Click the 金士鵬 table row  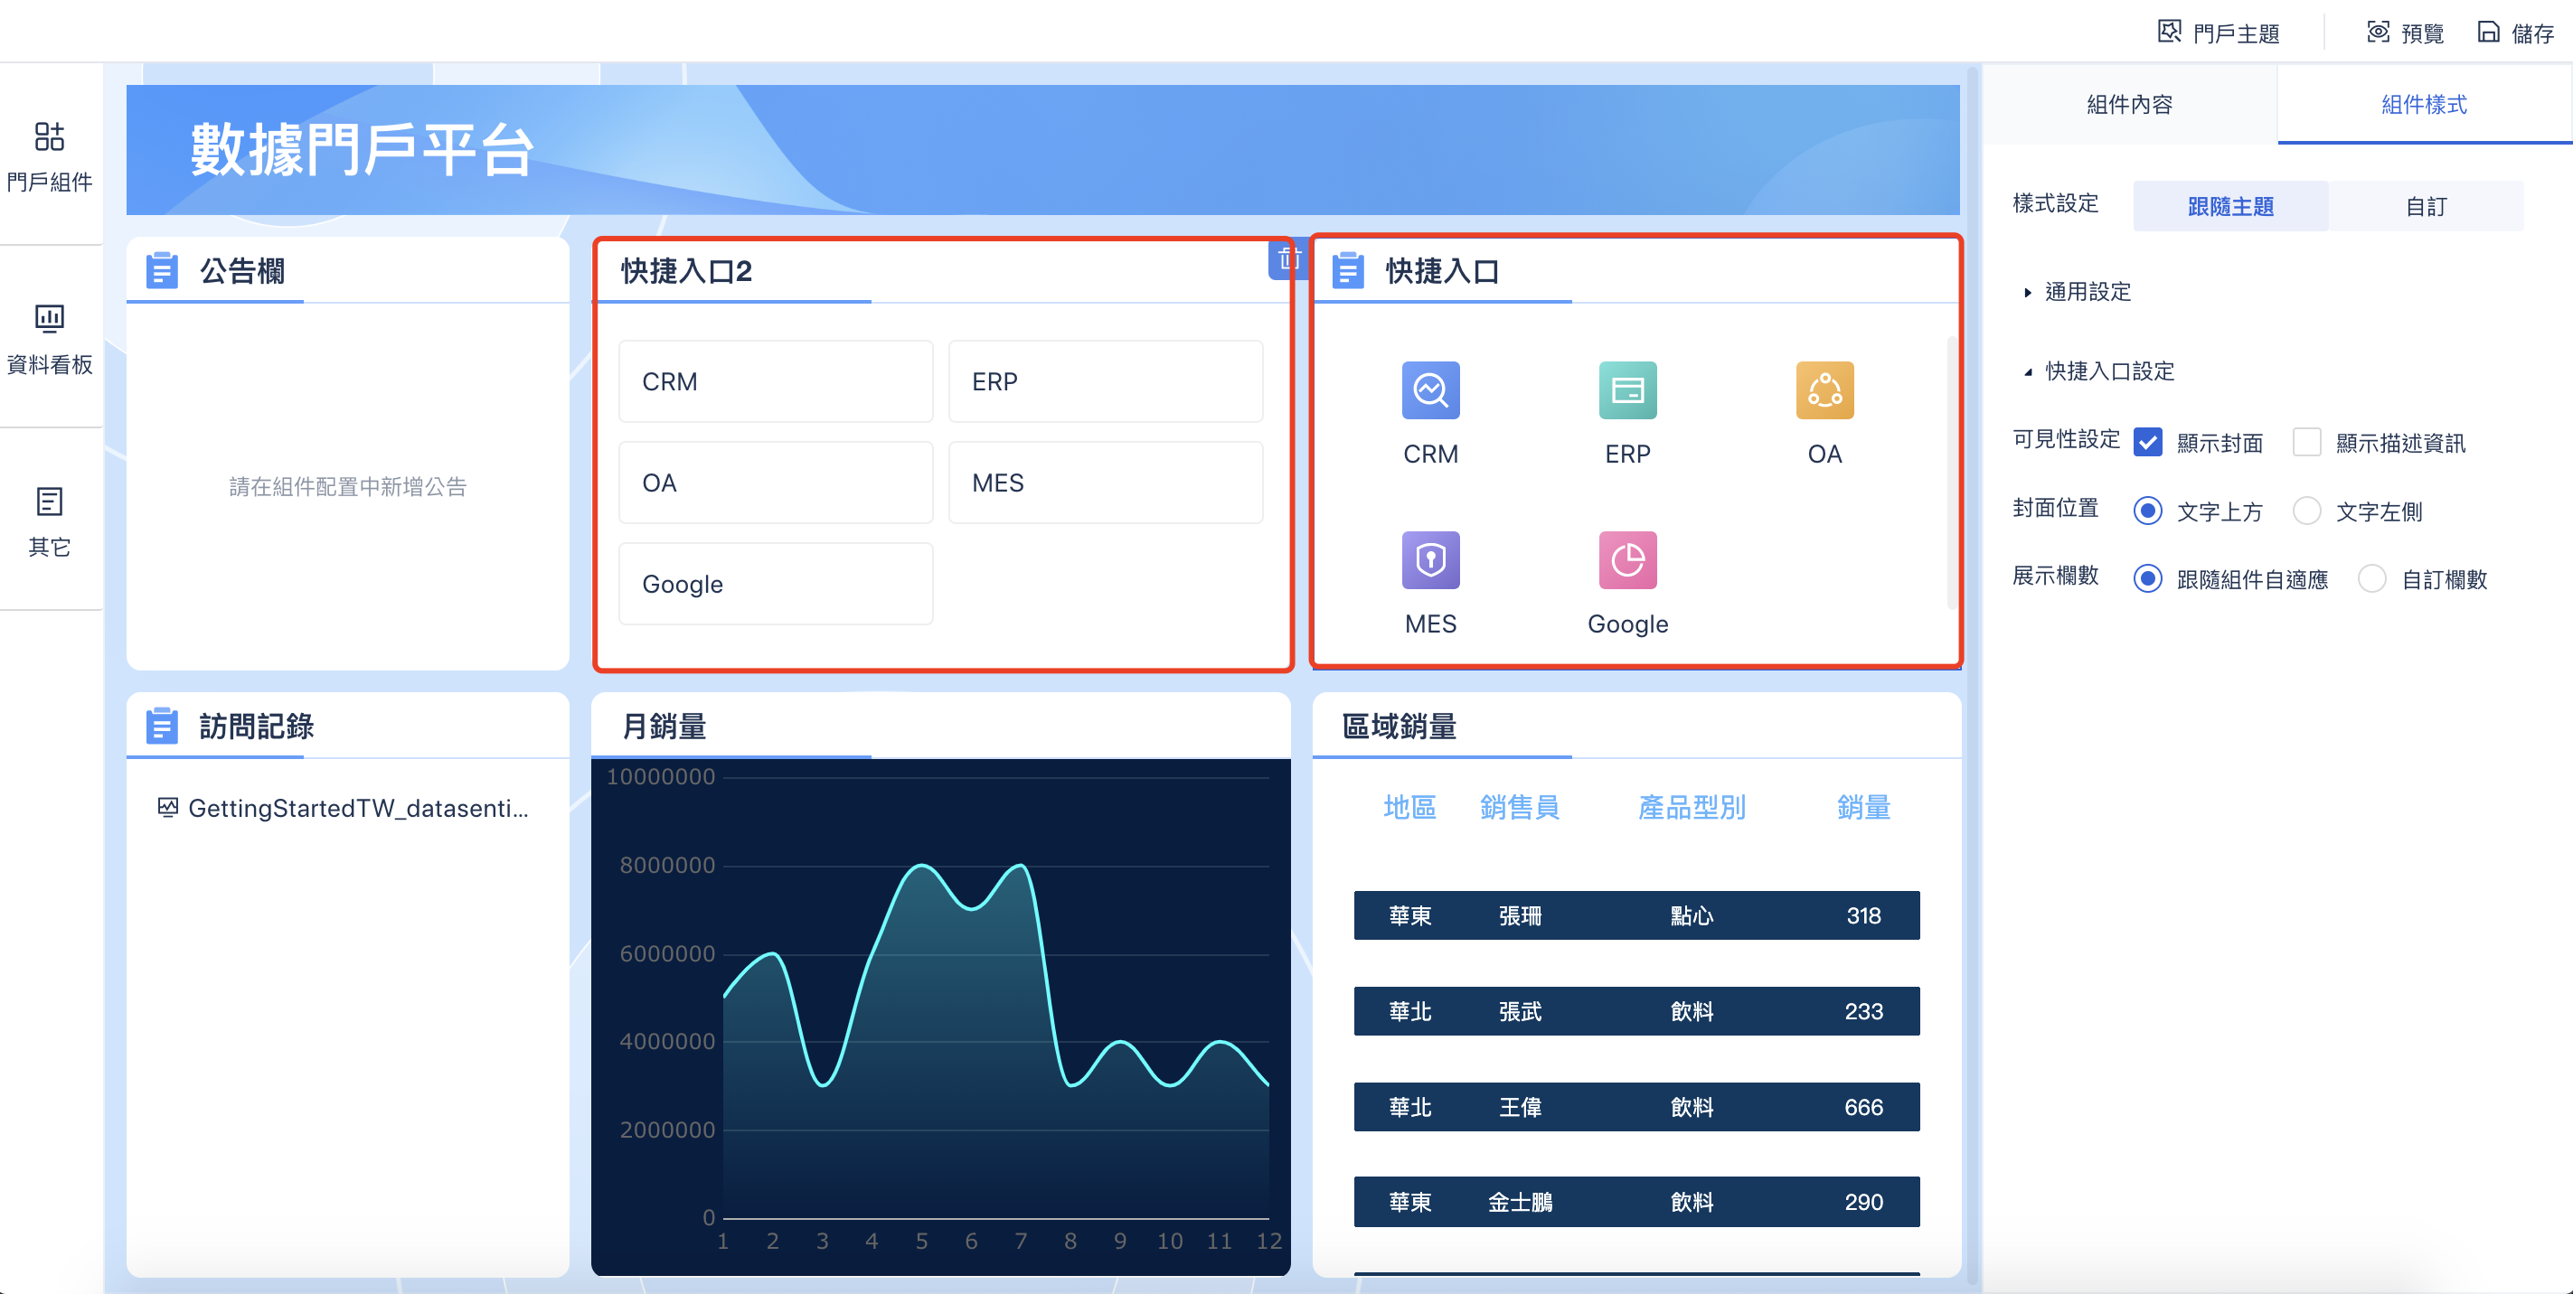pyautogui.click(x=1636, y=1201)
